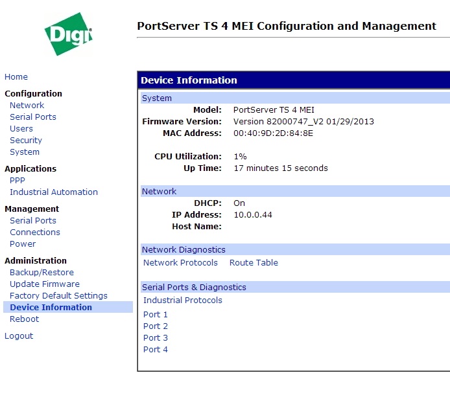
Task: Open Serial Ports under Management
Action: (x=33, y=220)
